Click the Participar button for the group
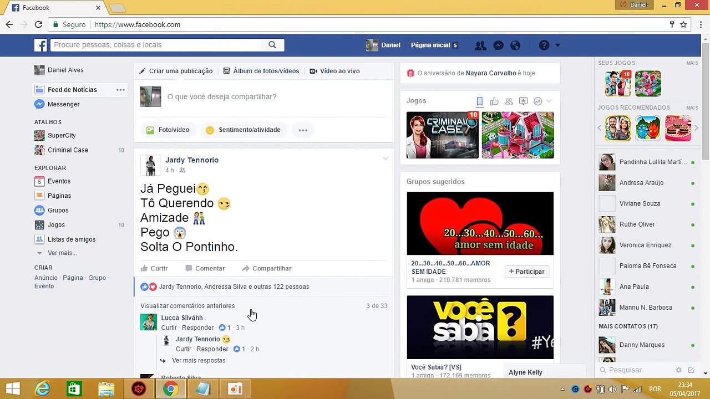 pos(527,272)
